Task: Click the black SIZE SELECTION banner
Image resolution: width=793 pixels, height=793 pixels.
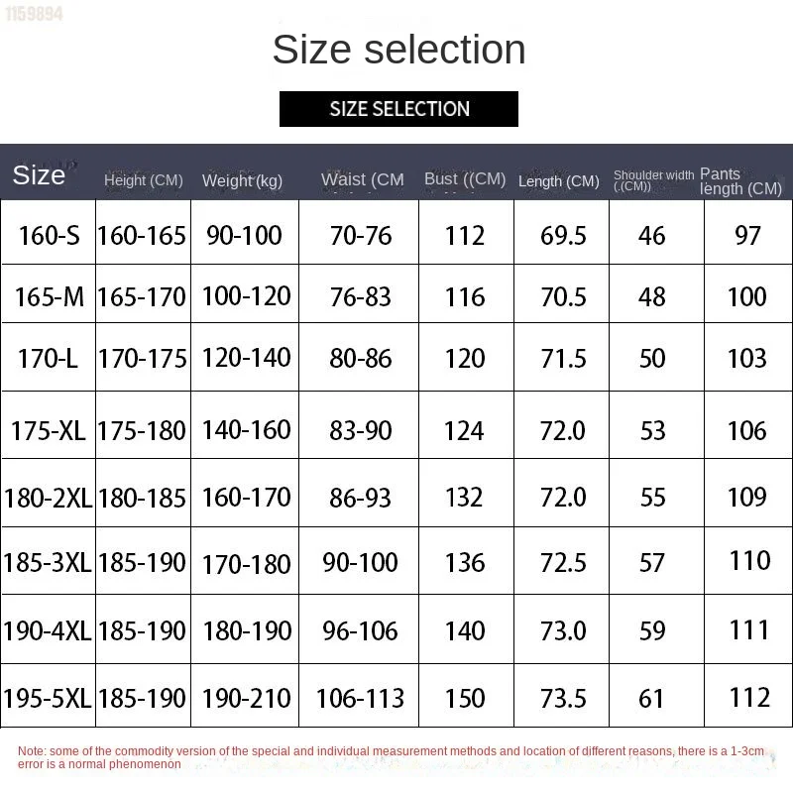Action: coord(398,109)
